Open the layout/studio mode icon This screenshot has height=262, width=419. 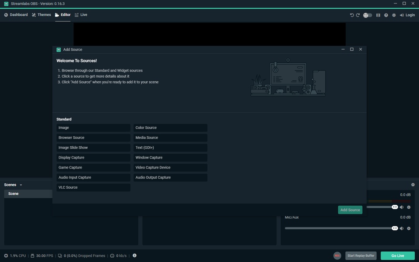click(378, 15)
